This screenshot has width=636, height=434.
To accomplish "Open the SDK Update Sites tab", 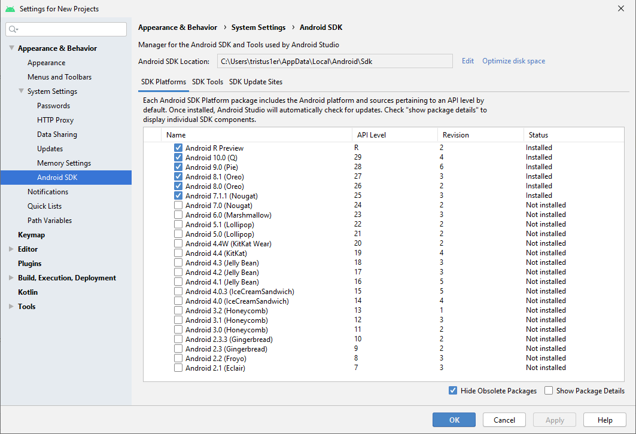I will tap(255, 82).
